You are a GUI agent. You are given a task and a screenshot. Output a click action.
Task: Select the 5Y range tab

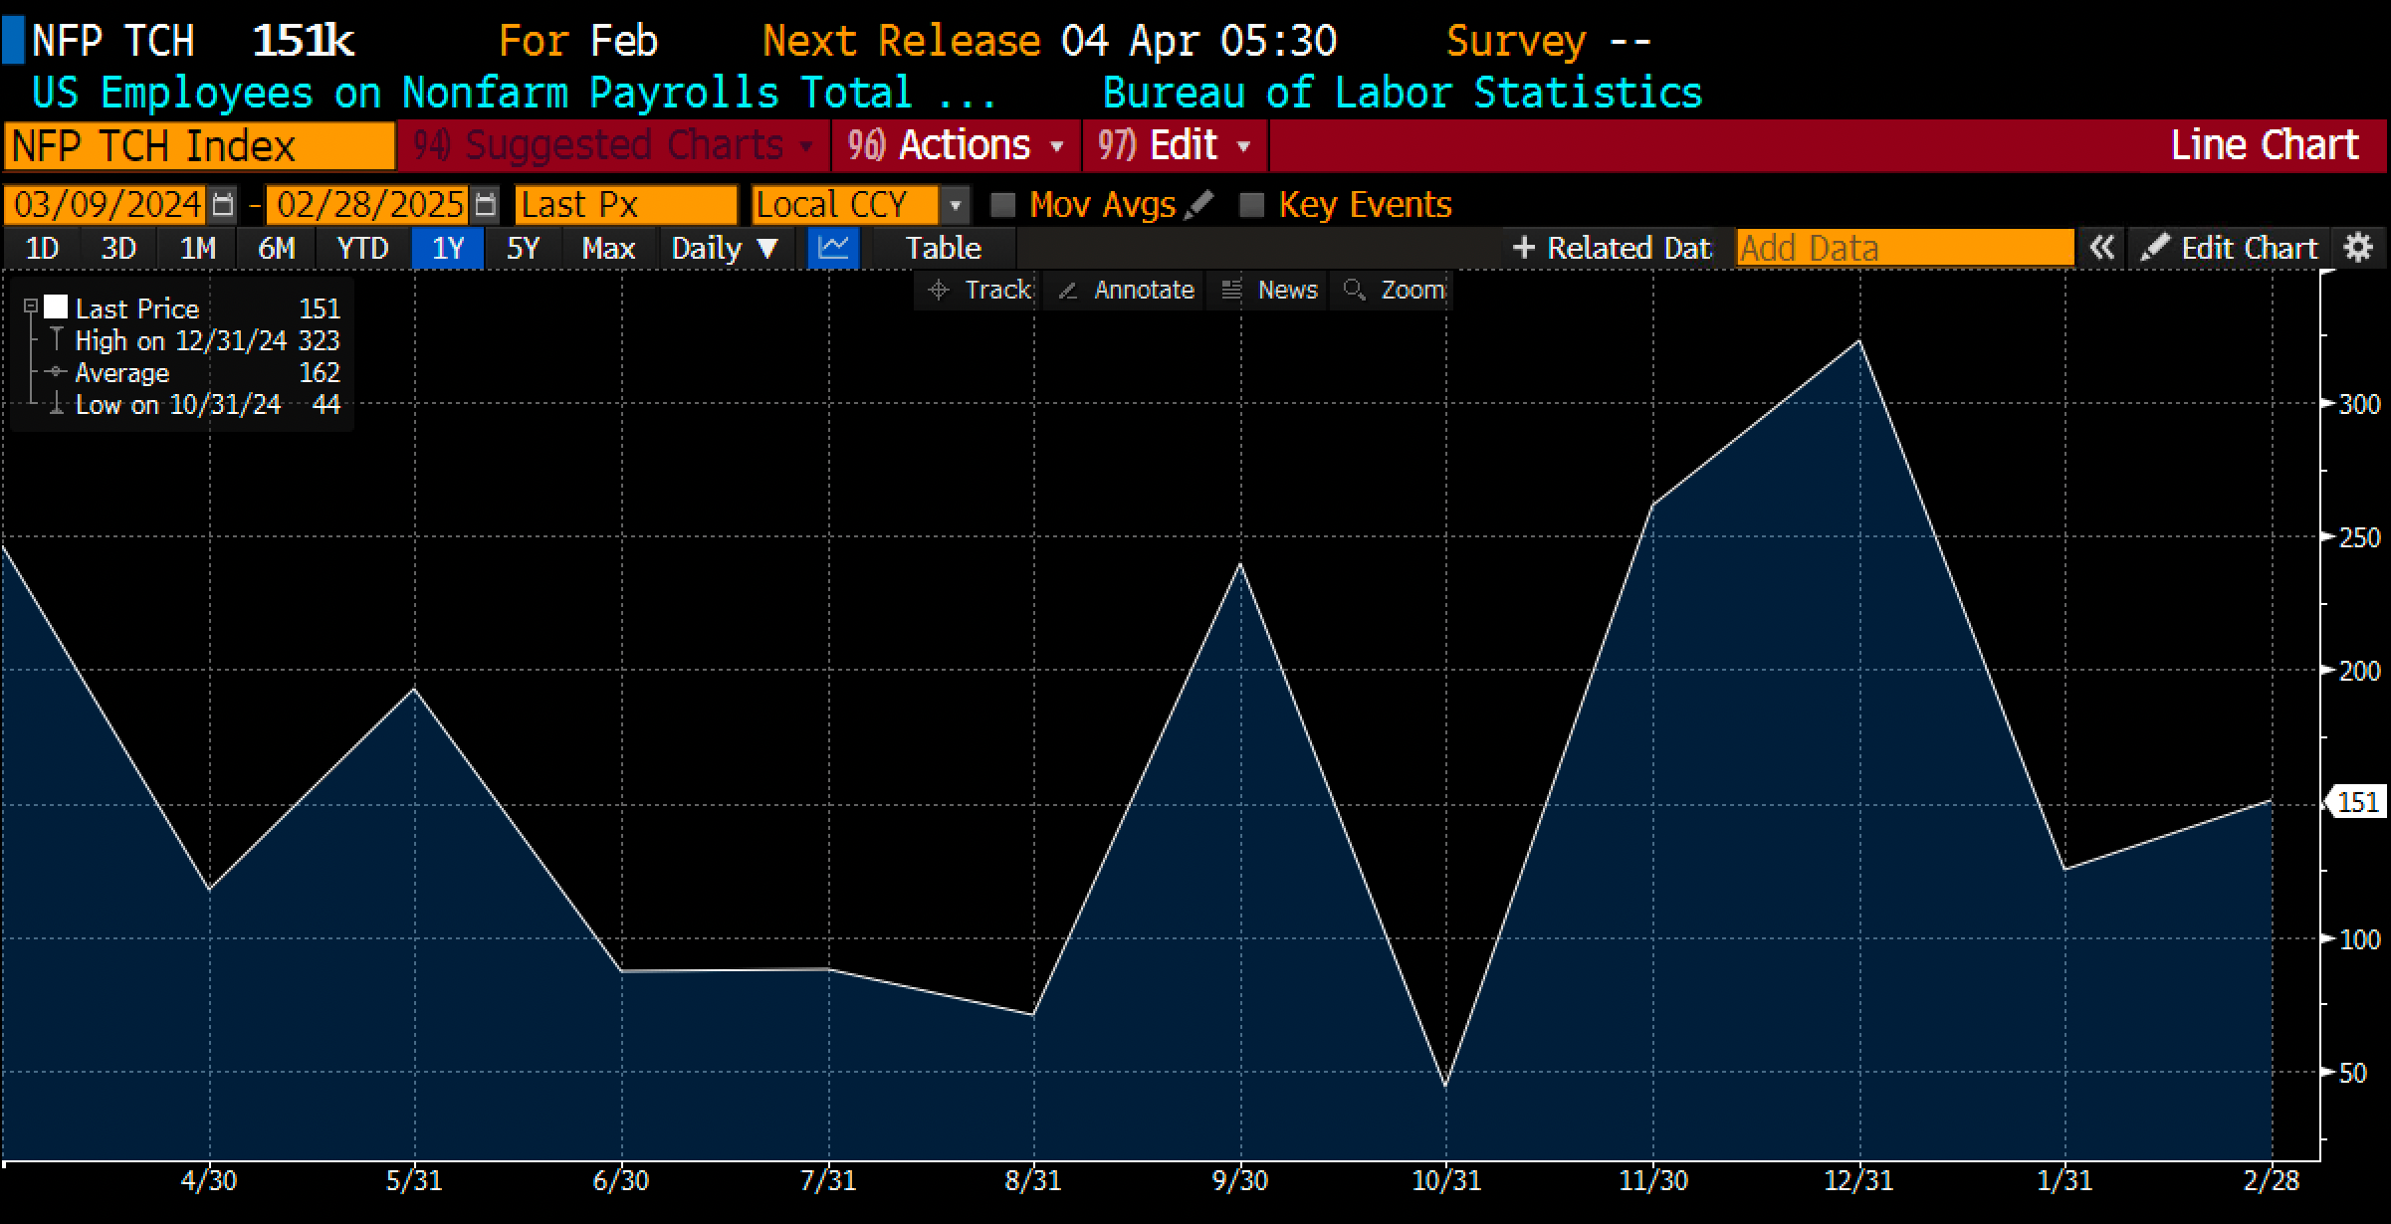[523, 247]
